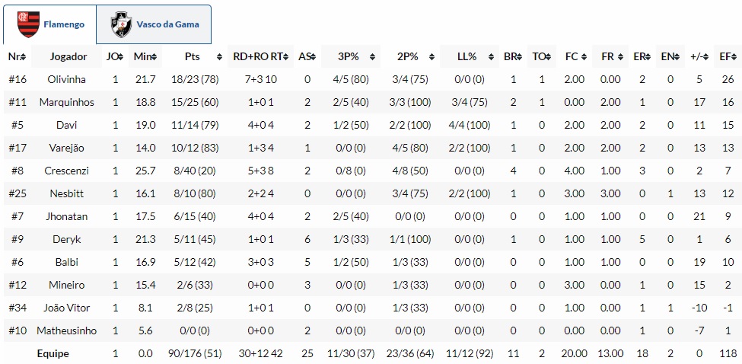This screenshot has height=364, width=742.
Task: Click the Jogador column header
Action: point(68,57)
